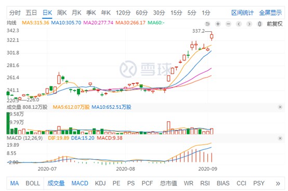Click the MA20:277.74 legend value
288x191 pixels.
98,23
